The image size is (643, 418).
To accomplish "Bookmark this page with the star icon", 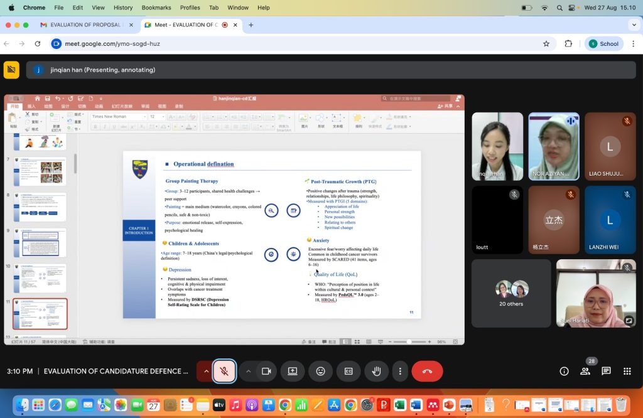I will pyautogui.click(x=546, y=44).
